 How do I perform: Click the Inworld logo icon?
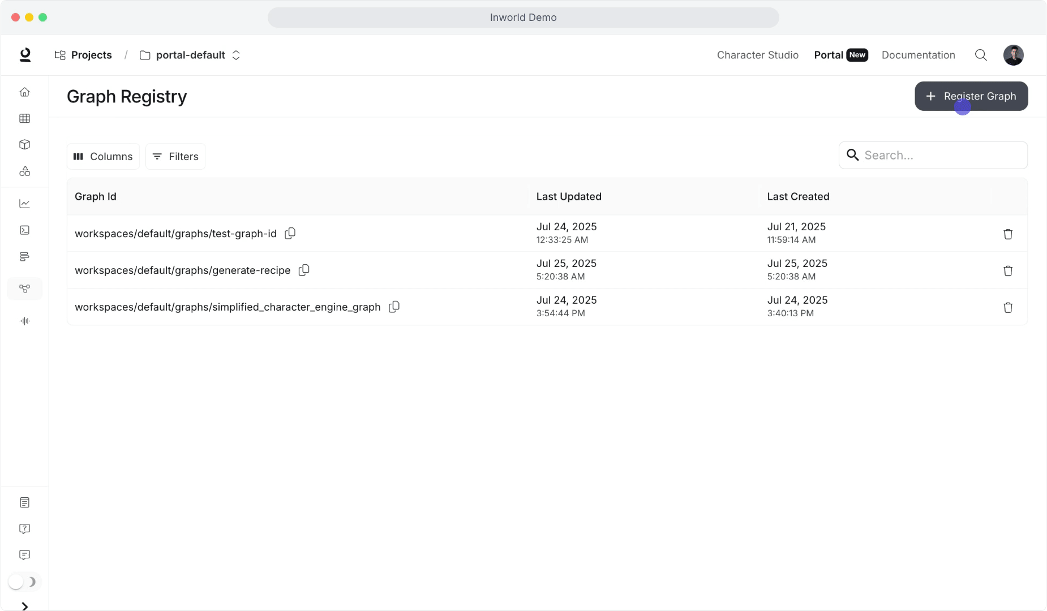pos(25,55)
